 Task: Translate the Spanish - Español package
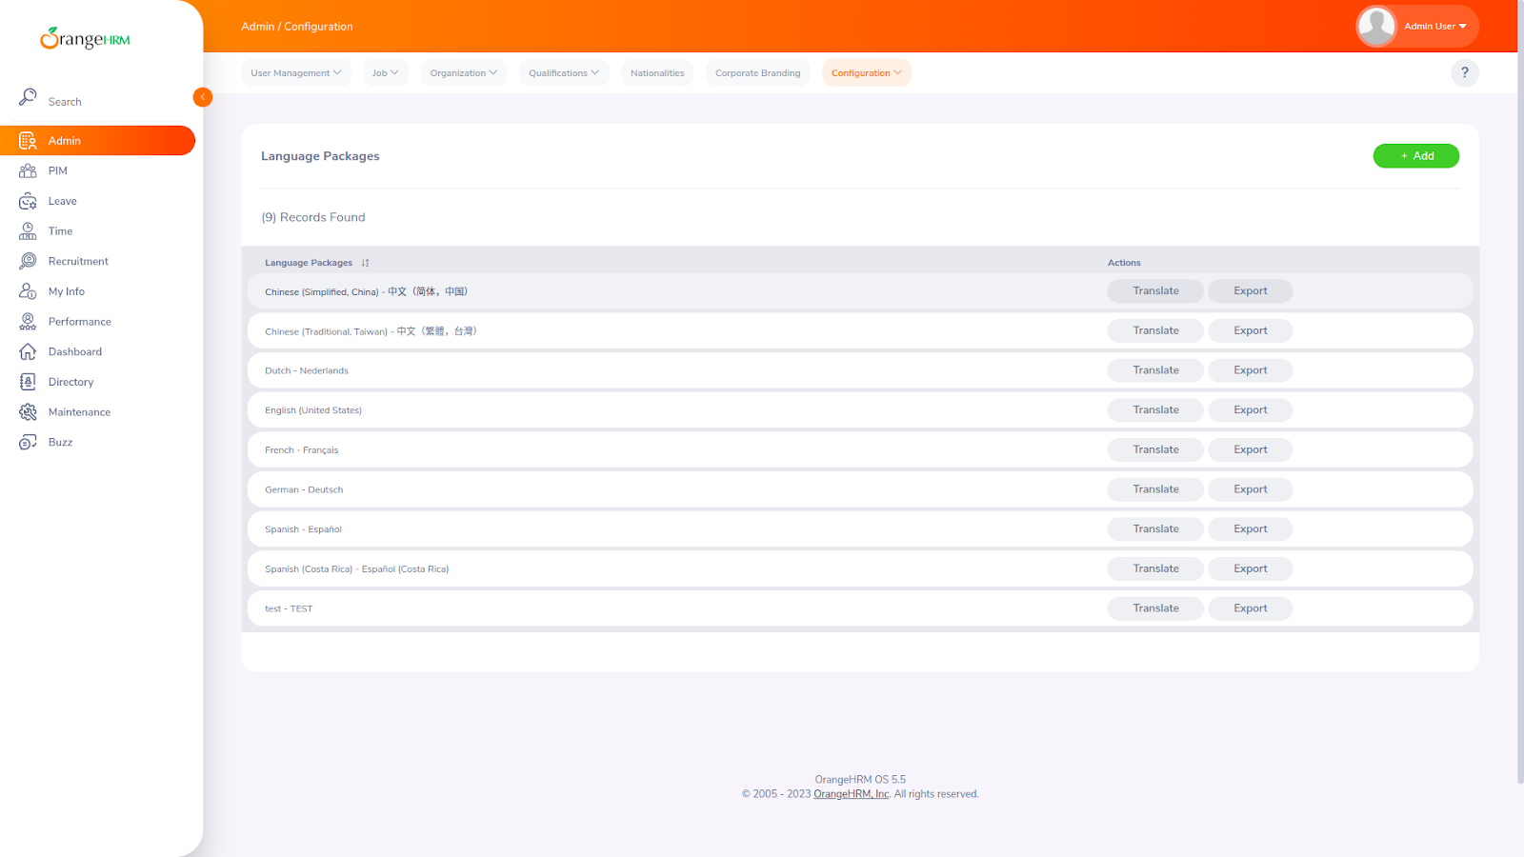pos(1155,529)
